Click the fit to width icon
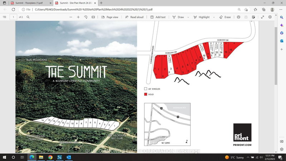 click(x=93, y=17)
